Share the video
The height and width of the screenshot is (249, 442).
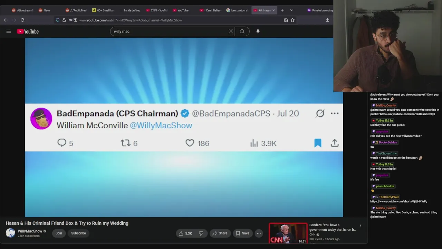tap(220, 233)
